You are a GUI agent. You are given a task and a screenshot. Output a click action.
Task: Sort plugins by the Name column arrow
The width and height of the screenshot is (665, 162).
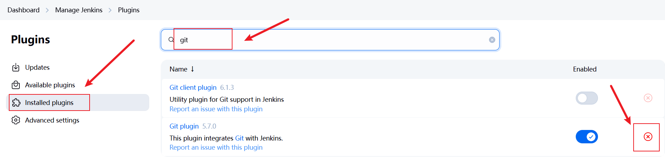pos(192,69)
